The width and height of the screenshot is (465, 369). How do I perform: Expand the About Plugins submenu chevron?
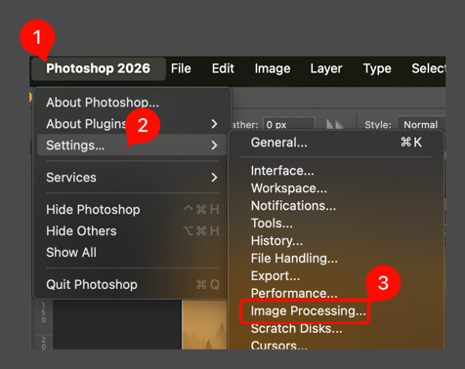[x=214, y=124]
